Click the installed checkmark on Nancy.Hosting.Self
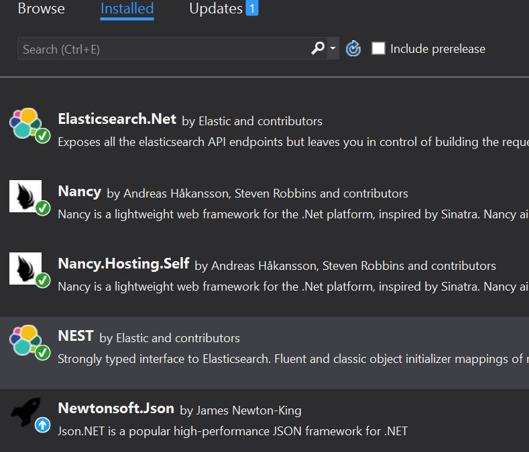 click(x=42, y=281)
